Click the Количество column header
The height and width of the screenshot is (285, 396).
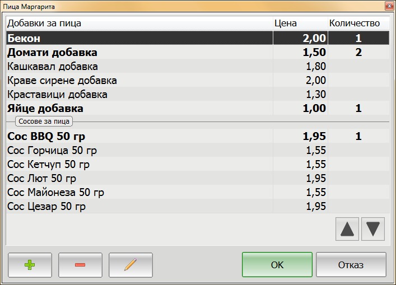(354, 24)
